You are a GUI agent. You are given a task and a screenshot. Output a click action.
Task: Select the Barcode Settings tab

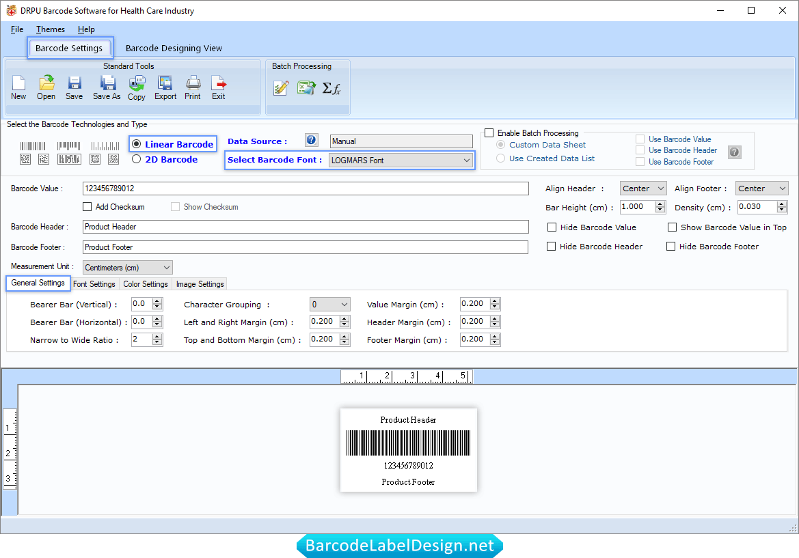tap(69, 48)
